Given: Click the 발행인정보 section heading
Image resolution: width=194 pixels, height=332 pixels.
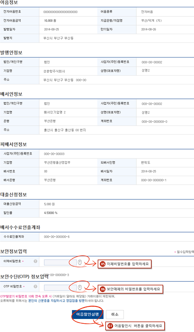Looking at the screenshot, I should (11, 53).
